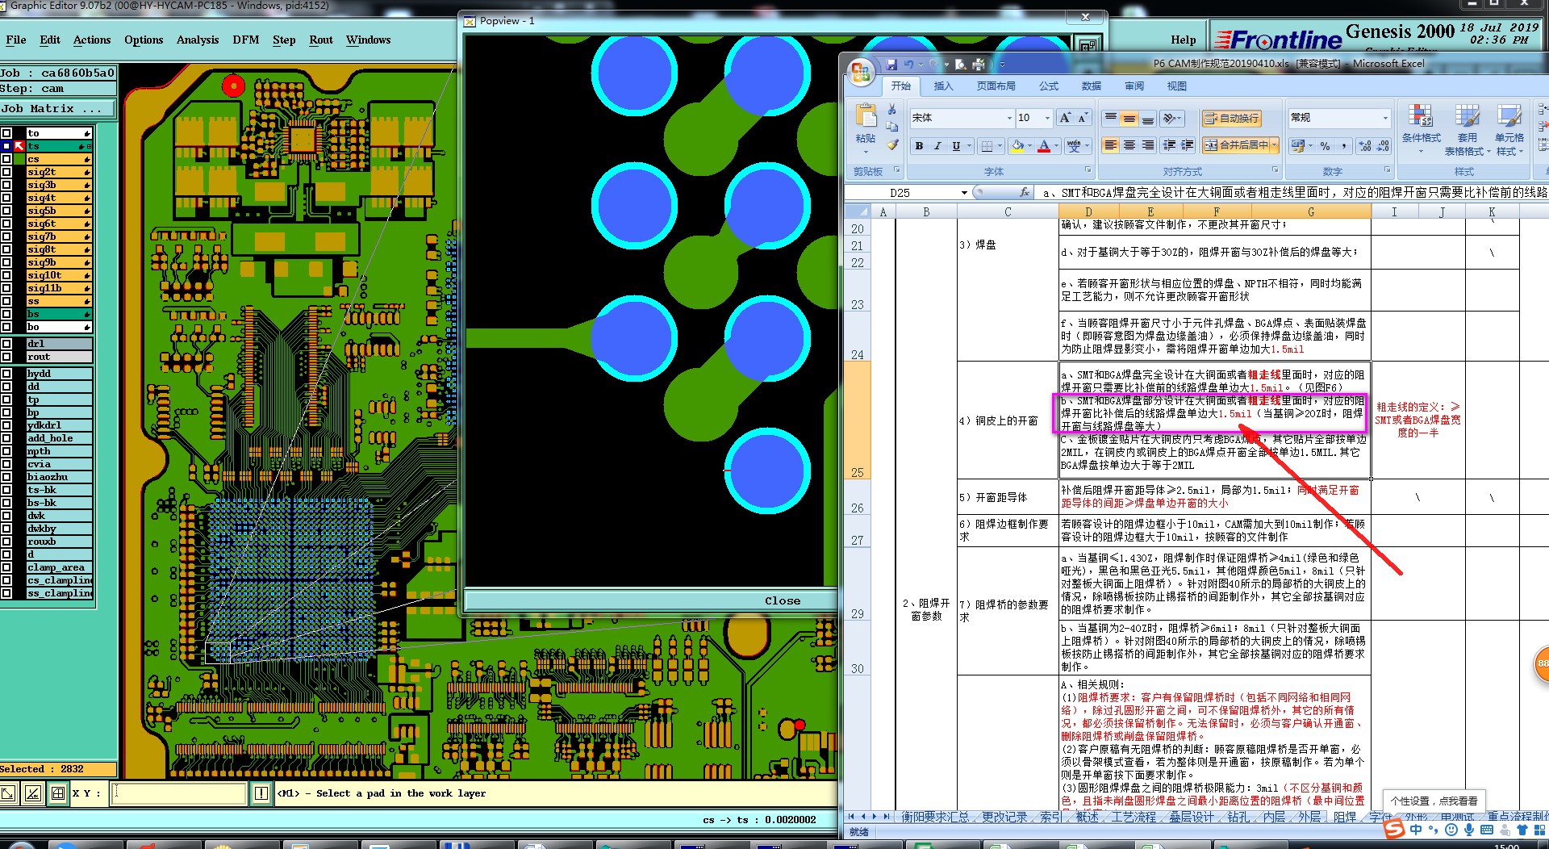Open the Genesis Help button
This screenshot has height=849, width=1549.
(1183, 40)
